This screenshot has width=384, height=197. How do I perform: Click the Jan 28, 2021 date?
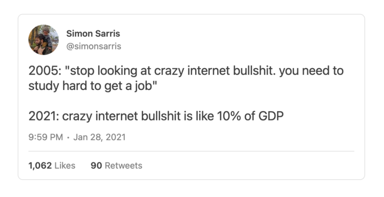(99, 137)
